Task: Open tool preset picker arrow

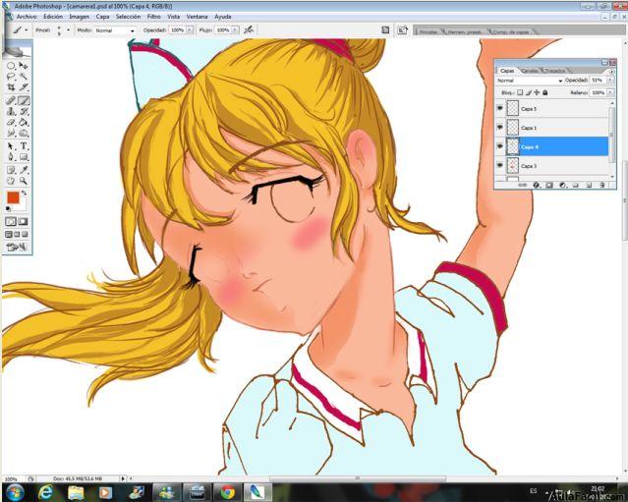Action: [27, 30]
